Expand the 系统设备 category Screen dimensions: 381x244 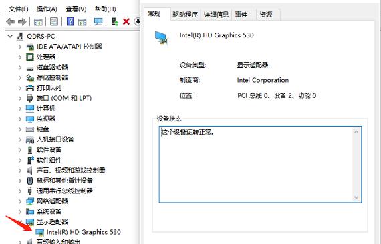point(20,211)
